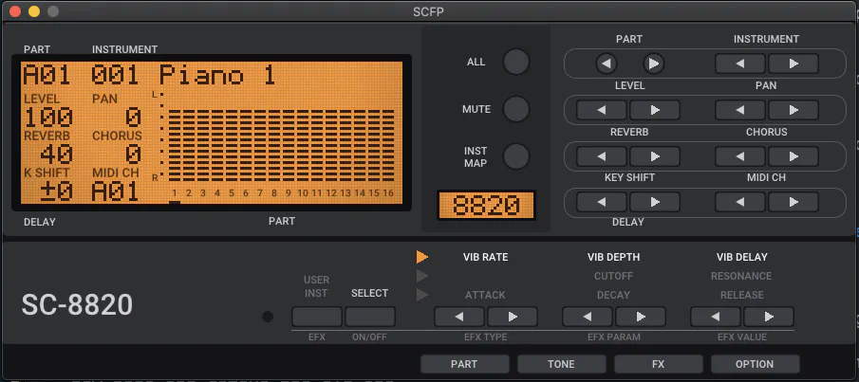This screenshot has height=382, width=859.
Task: Increase VIB RATE / EFX TYPE value
Action: [x=513, y=317]
